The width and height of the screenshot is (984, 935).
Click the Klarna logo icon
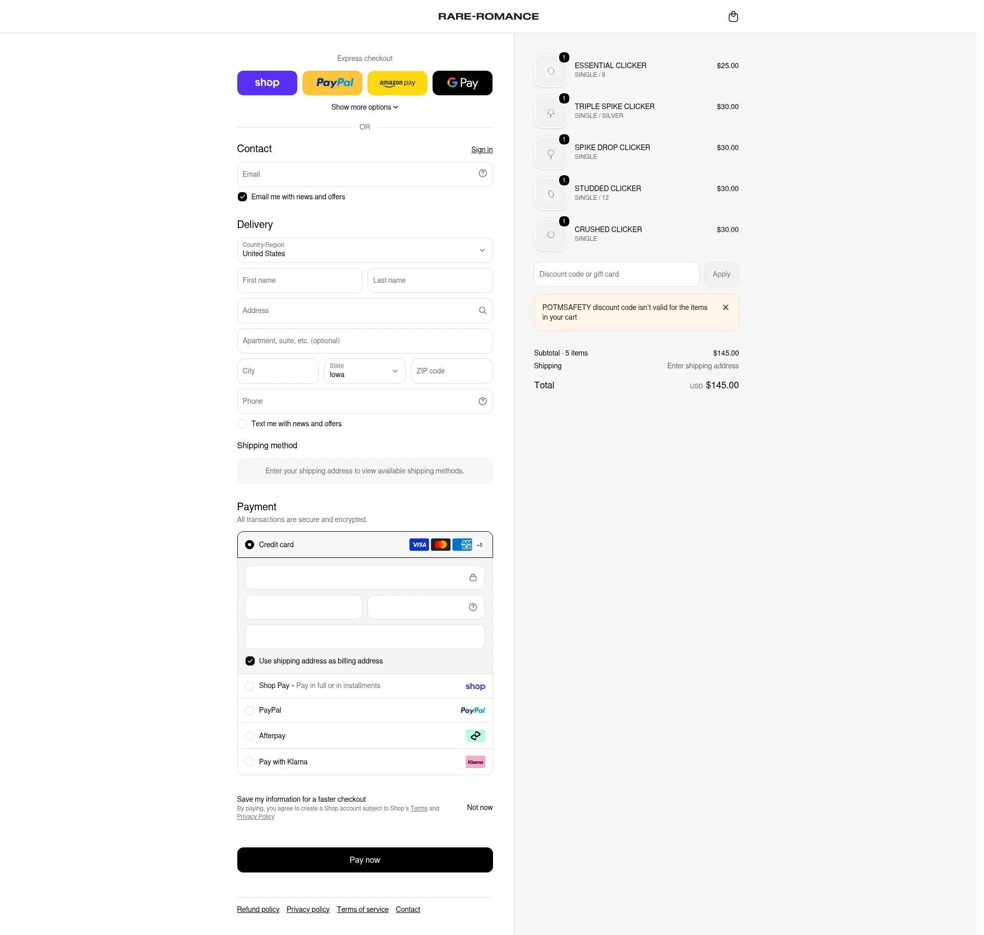click(475, 762)
